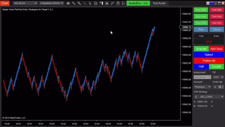Image resolution: width=225 pixels, height=127 pixels.
Task: Click the zoom in magnifier icon
Action: pyautogui.click(x=79, y=3)
